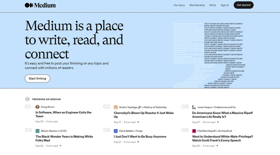Click the Sign In link

point(225,5)
